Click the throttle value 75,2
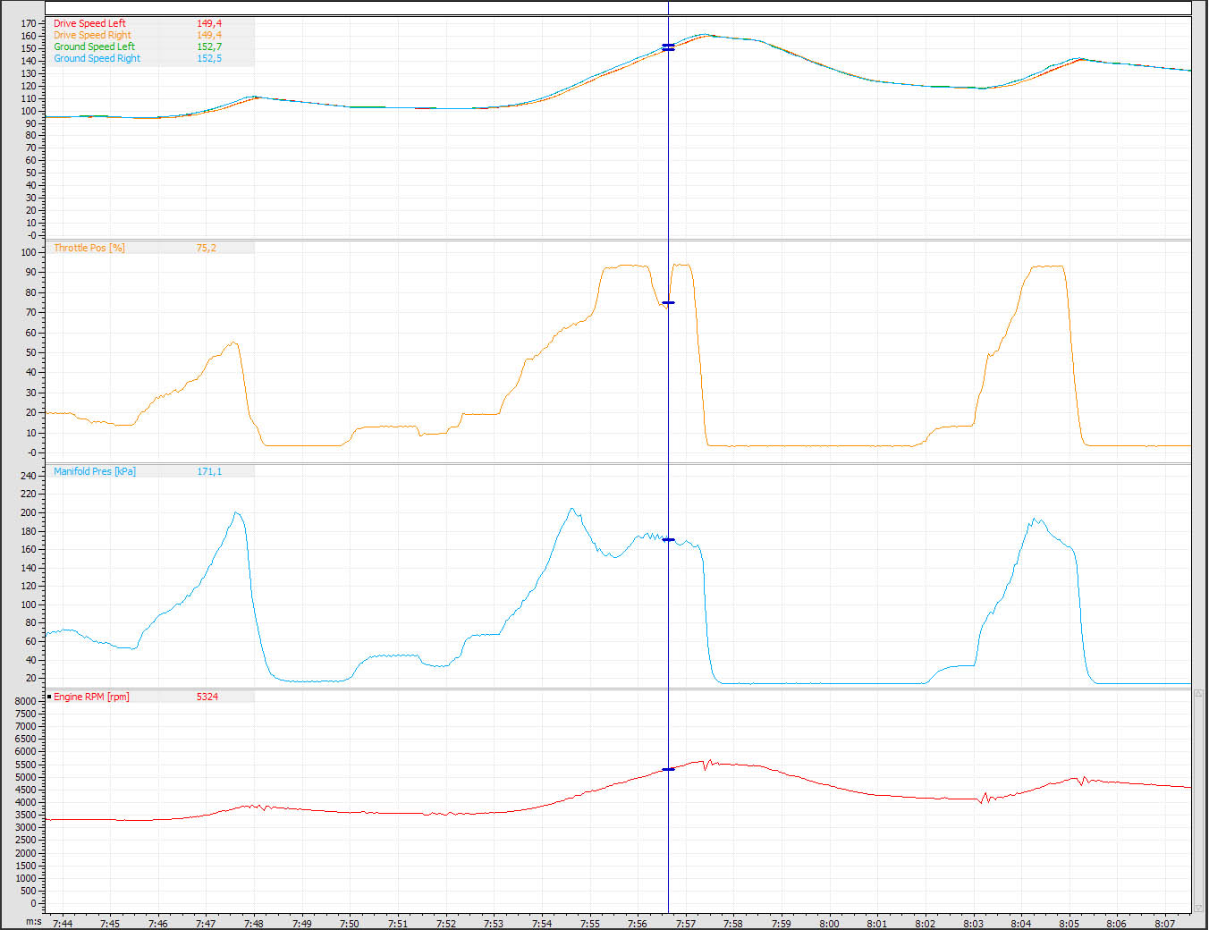Screen dimensions: 1209x930 coord(207,248)
